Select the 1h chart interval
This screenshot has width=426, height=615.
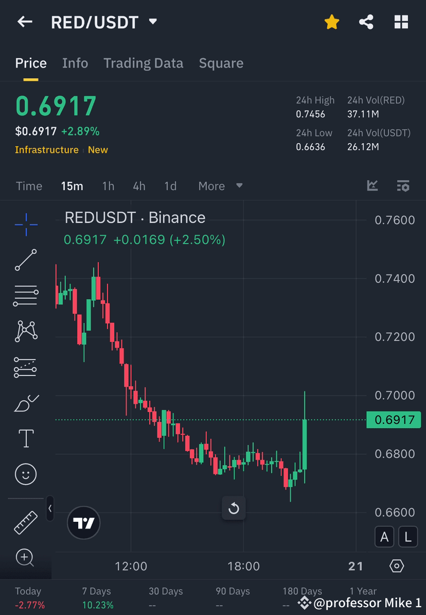108,186
